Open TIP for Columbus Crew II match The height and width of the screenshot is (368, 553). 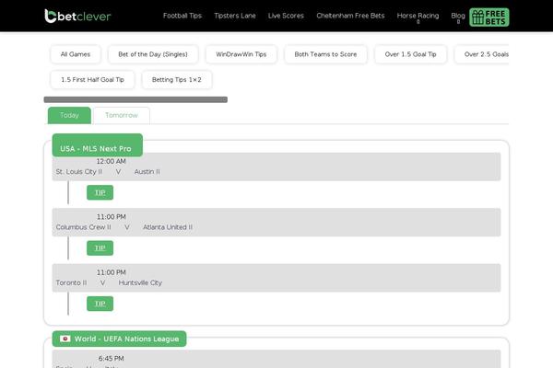pos(100,247)
